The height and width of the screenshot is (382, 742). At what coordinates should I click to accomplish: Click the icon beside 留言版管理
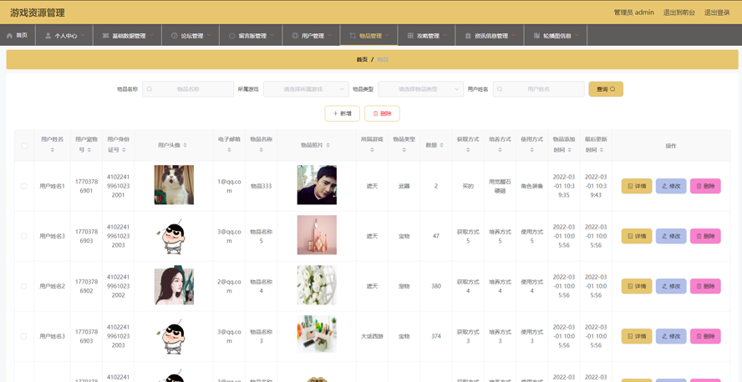(232, 35)
